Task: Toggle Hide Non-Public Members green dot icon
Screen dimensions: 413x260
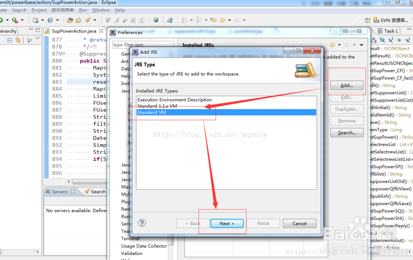Action: coord(399,40)
